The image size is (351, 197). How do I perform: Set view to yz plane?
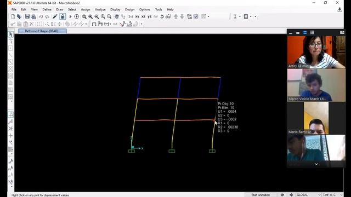click(150, 16)
